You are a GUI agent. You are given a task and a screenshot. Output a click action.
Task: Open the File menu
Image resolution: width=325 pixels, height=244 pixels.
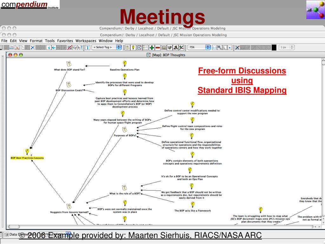[x=4, y=41]
